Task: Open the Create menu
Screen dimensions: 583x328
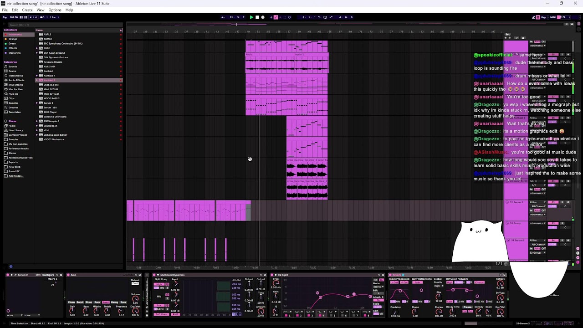Action: click(x=27, y=10)
